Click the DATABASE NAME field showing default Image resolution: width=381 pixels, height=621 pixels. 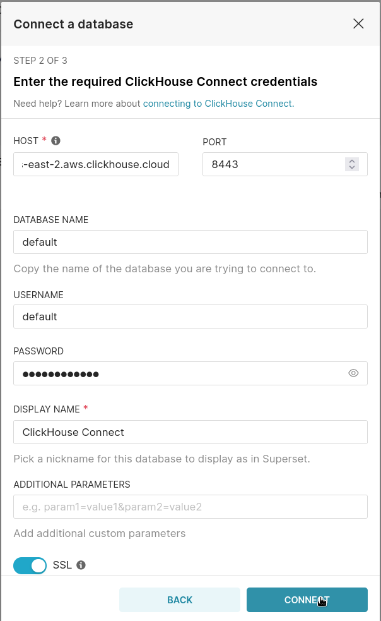(x=190, y=242)
